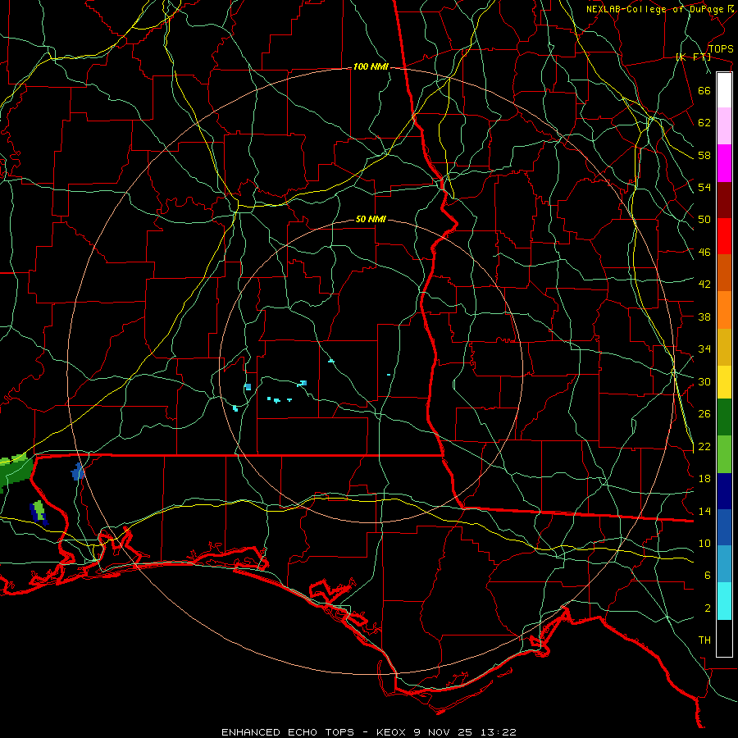The width and height of the screenshot is (738, 738).
Task: Click the '6' legend value label
Action: tap(708, 576)
